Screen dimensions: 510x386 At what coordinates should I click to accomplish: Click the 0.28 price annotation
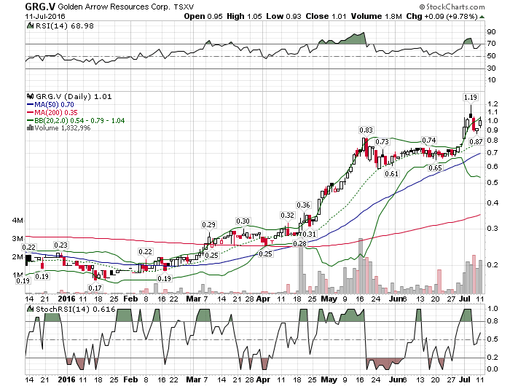(x=299, y=243)
